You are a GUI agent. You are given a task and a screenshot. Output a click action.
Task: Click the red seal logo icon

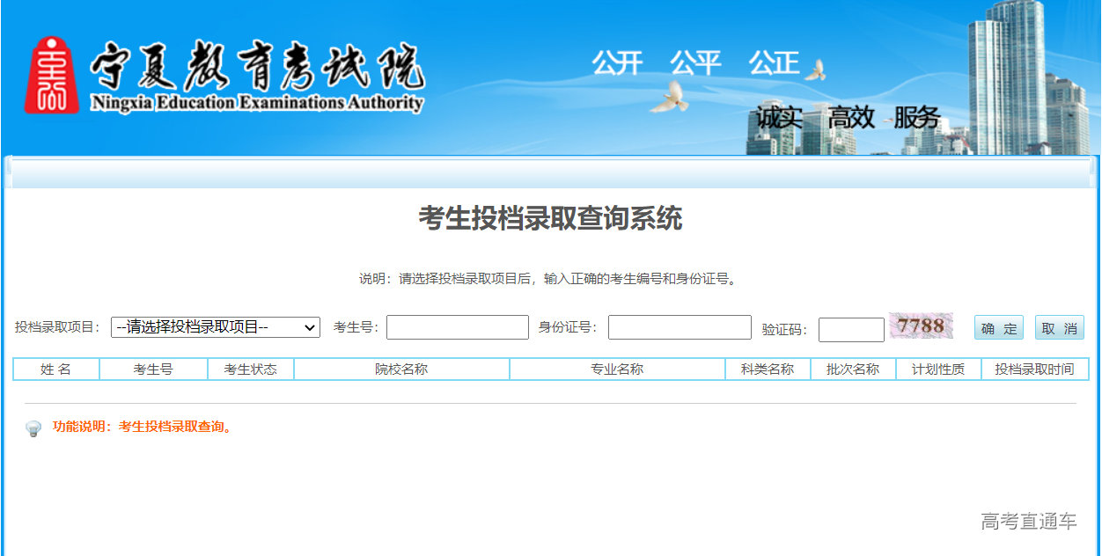pos(51,75)
